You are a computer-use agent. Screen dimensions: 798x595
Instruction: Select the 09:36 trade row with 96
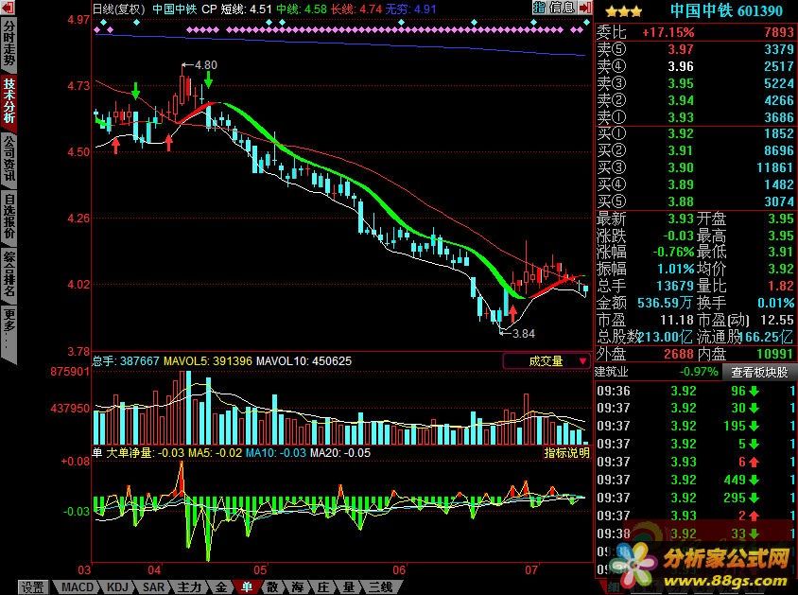(x=695, y=391)
